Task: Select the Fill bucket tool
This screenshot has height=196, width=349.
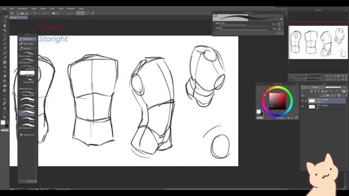Action: (5, 85)
